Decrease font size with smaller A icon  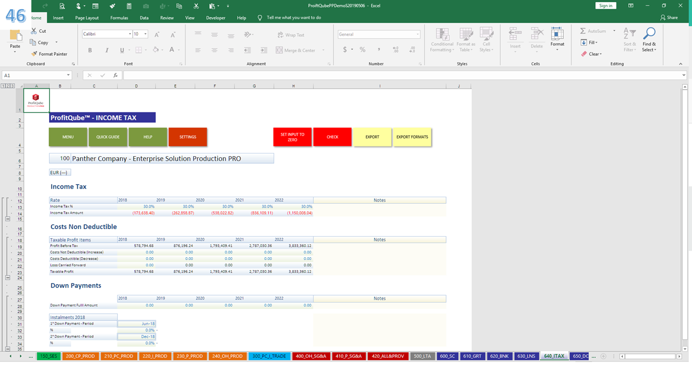(x=172, y=34)
